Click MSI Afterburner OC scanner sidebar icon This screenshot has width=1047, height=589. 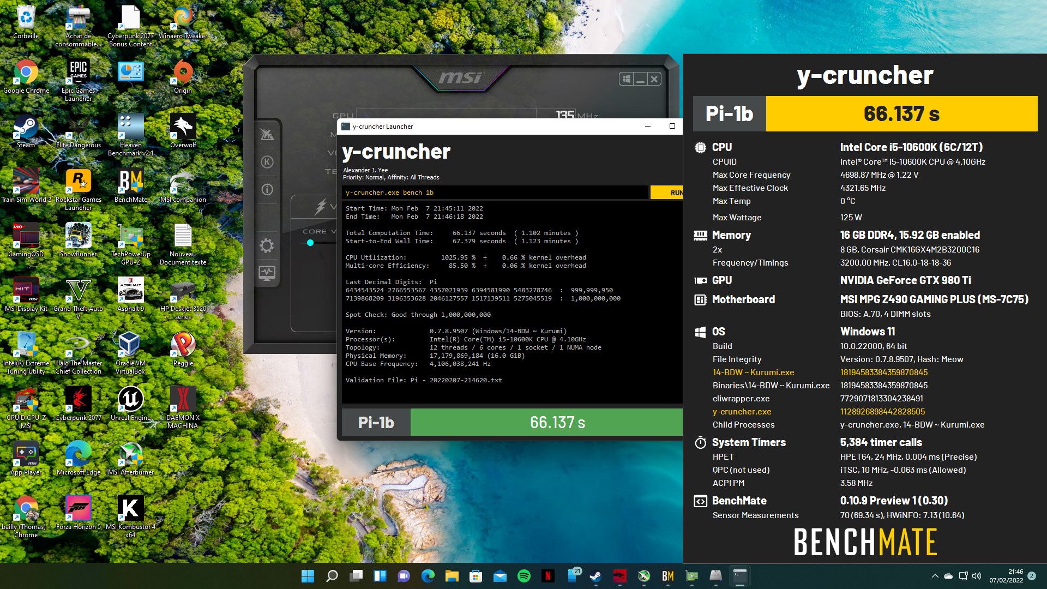267,134
